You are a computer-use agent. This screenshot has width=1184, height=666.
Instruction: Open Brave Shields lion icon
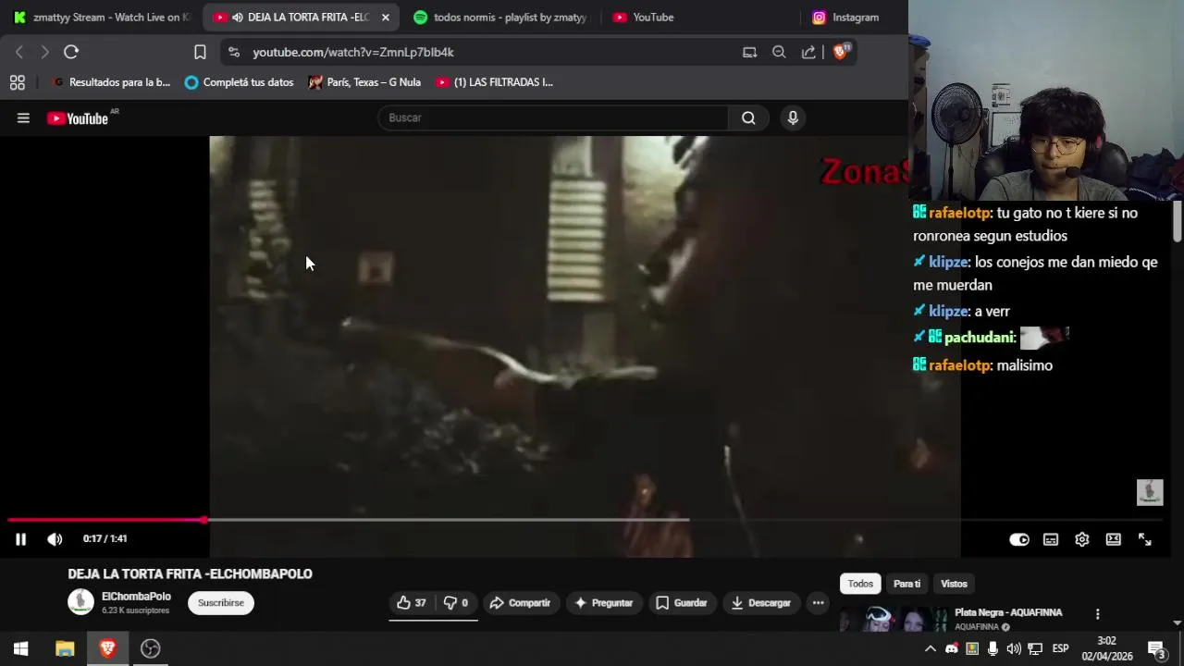(840, 52)
